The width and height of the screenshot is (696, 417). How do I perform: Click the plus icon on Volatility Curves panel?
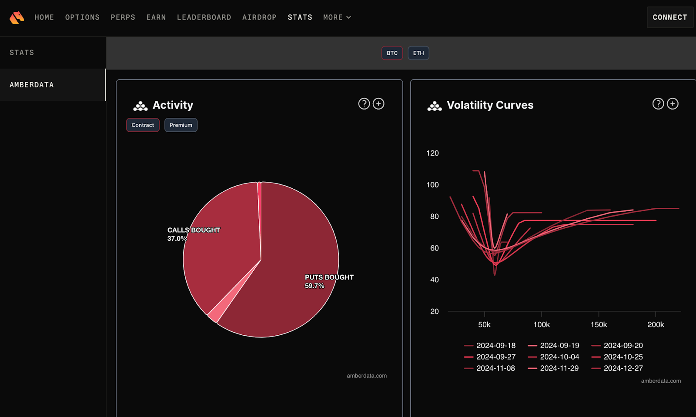(x=673, y=104)
